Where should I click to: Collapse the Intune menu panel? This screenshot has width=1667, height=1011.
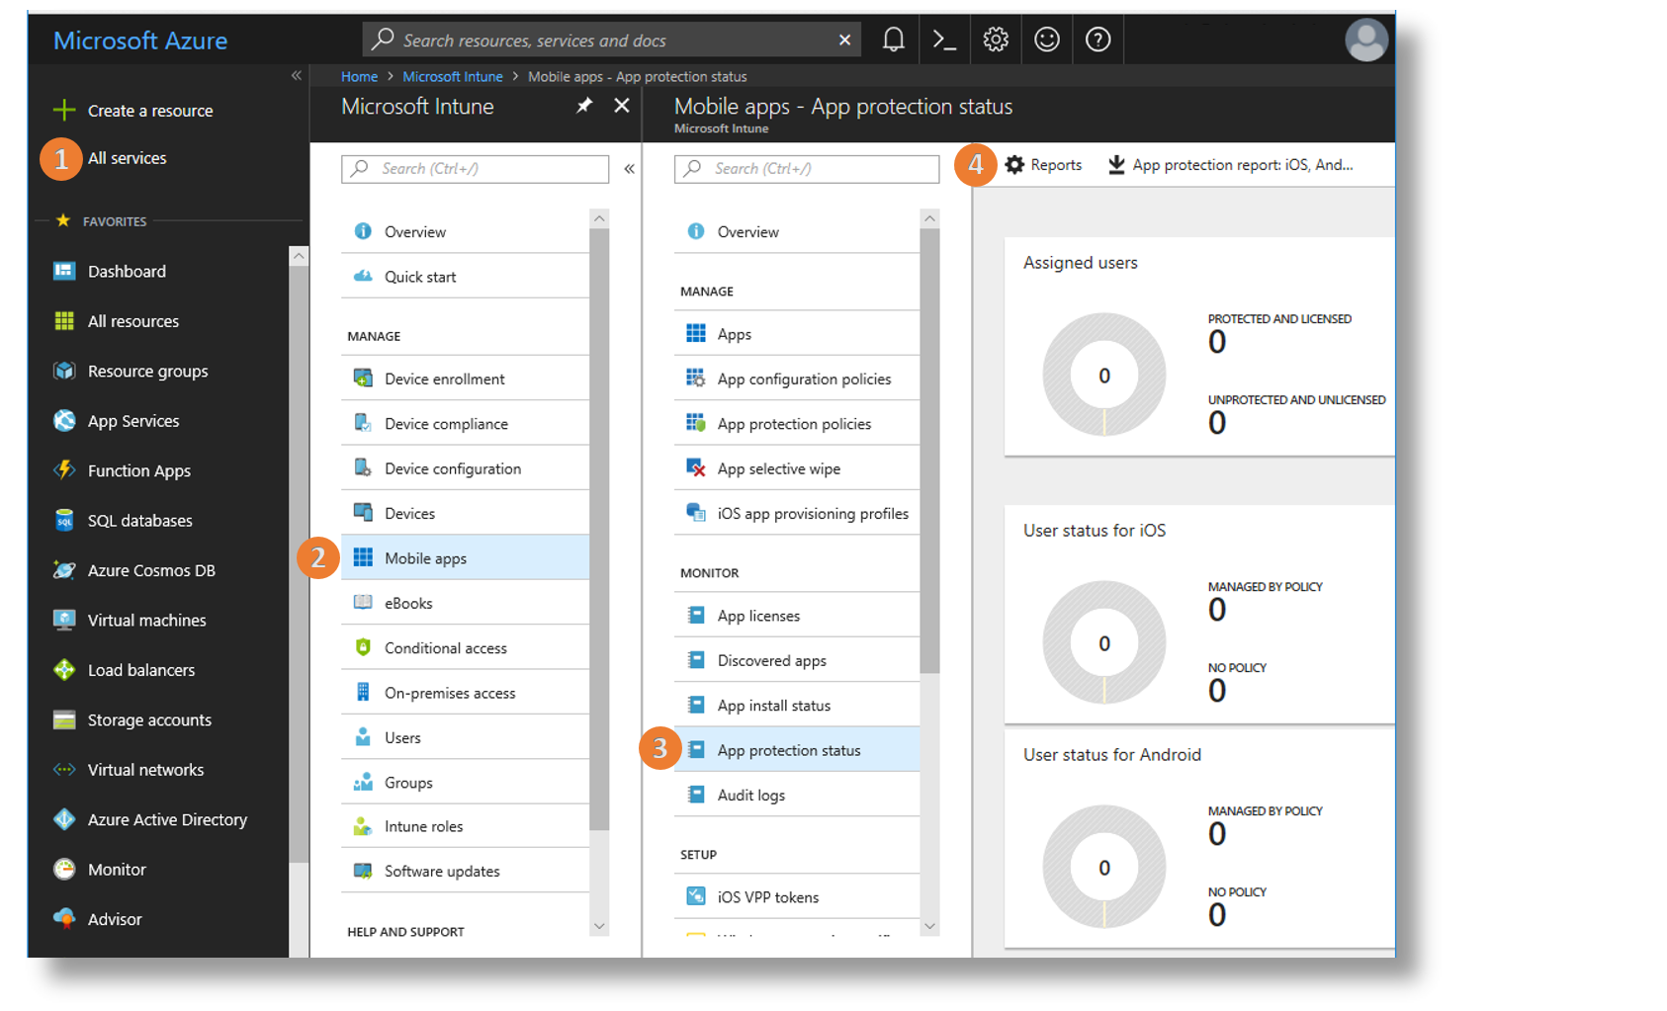(x=629, y=169)
